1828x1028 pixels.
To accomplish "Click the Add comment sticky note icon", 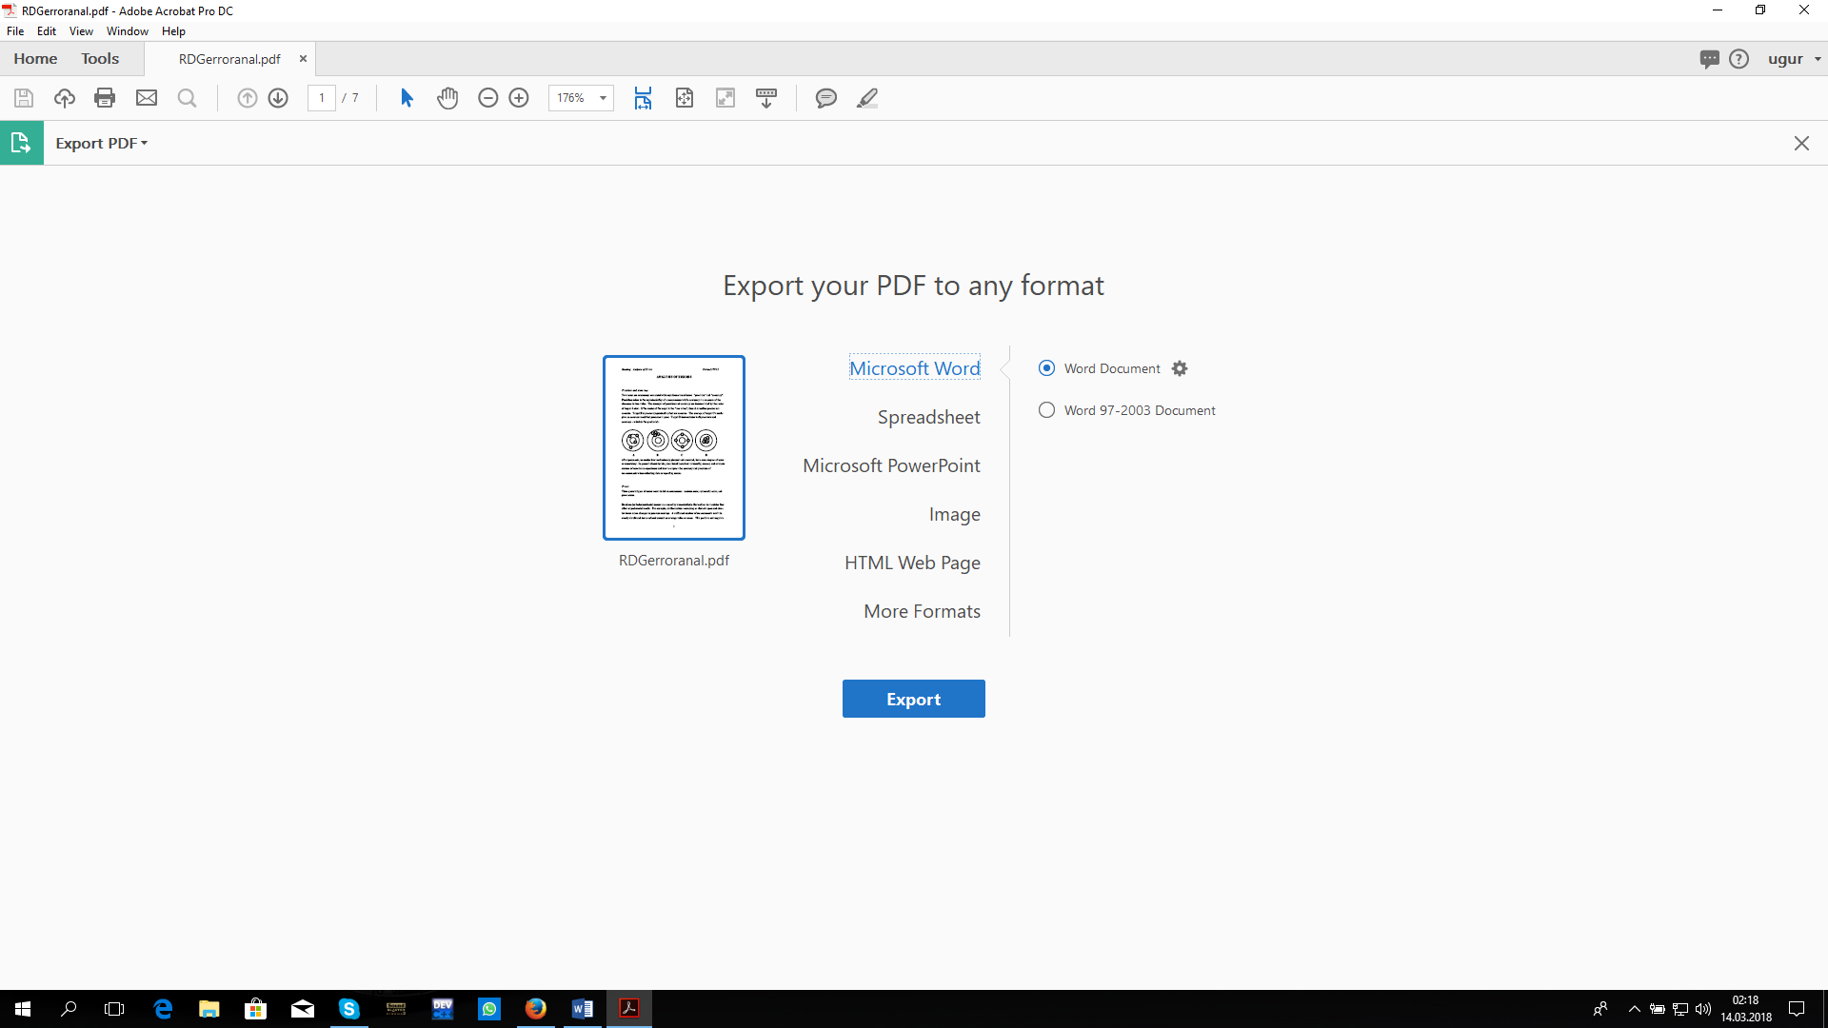I will coord(825,98).
